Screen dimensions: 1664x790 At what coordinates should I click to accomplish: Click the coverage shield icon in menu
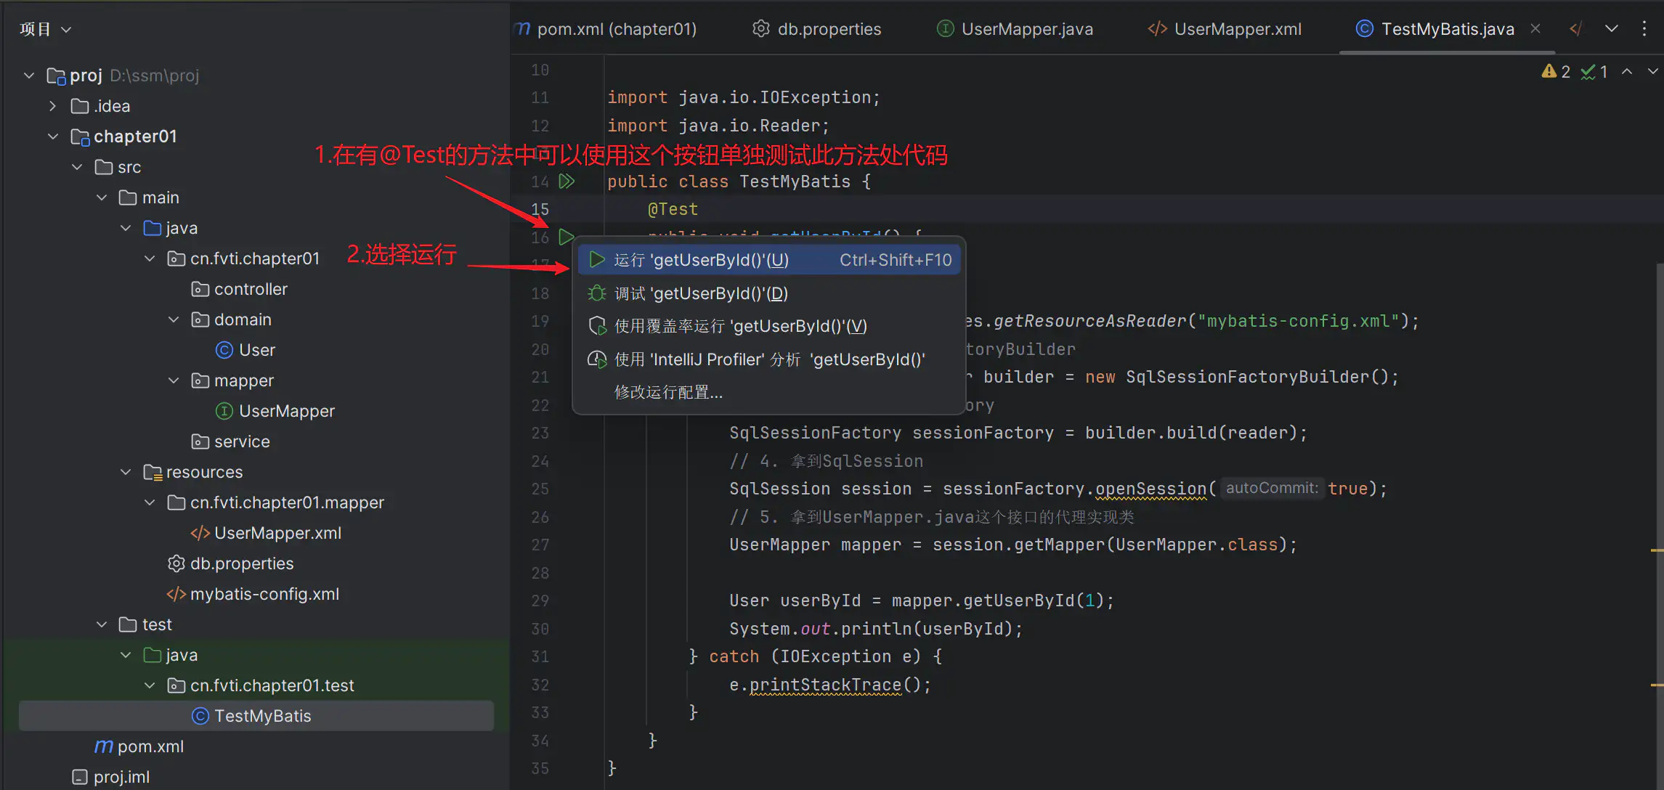(x=597, y=326)
